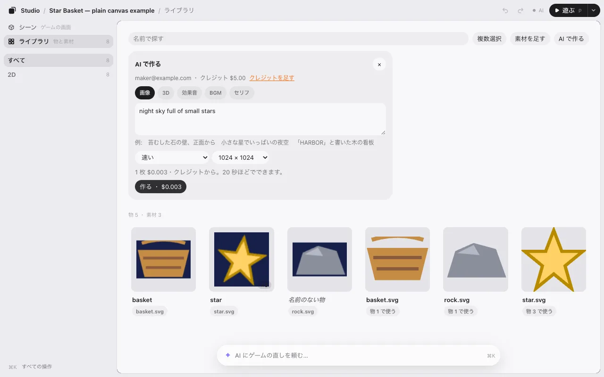Open the 1024 × 1024 size dropdown
Viewport: 604px width, 377px height.
241,157
